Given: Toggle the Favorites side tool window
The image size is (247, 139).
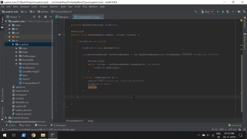Looking at the screenshot, I should (x=2, y=114).
